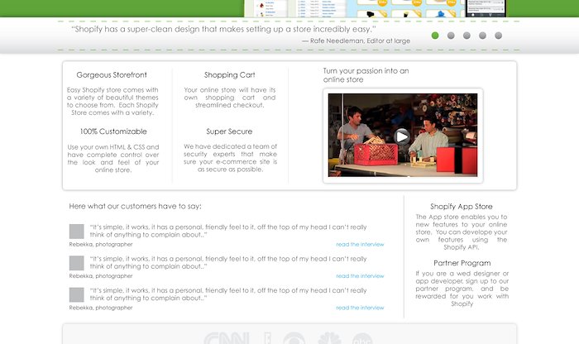The width and height of the screenshot is (579, 344).
Task: Click the store screenshot in green banner
Action: (x=375, y=8)
